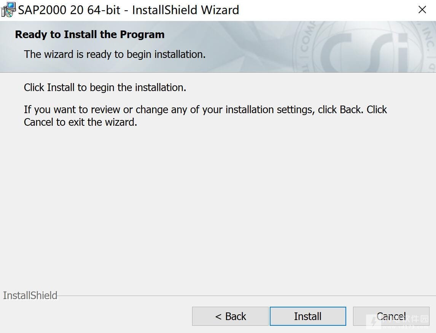Click the Install button to begin installation

pos(308,316)
